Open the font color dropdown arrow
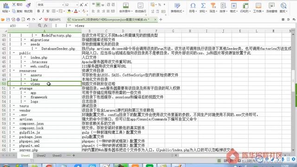Screen dimensions: 297x167 (x=79, y=11)
